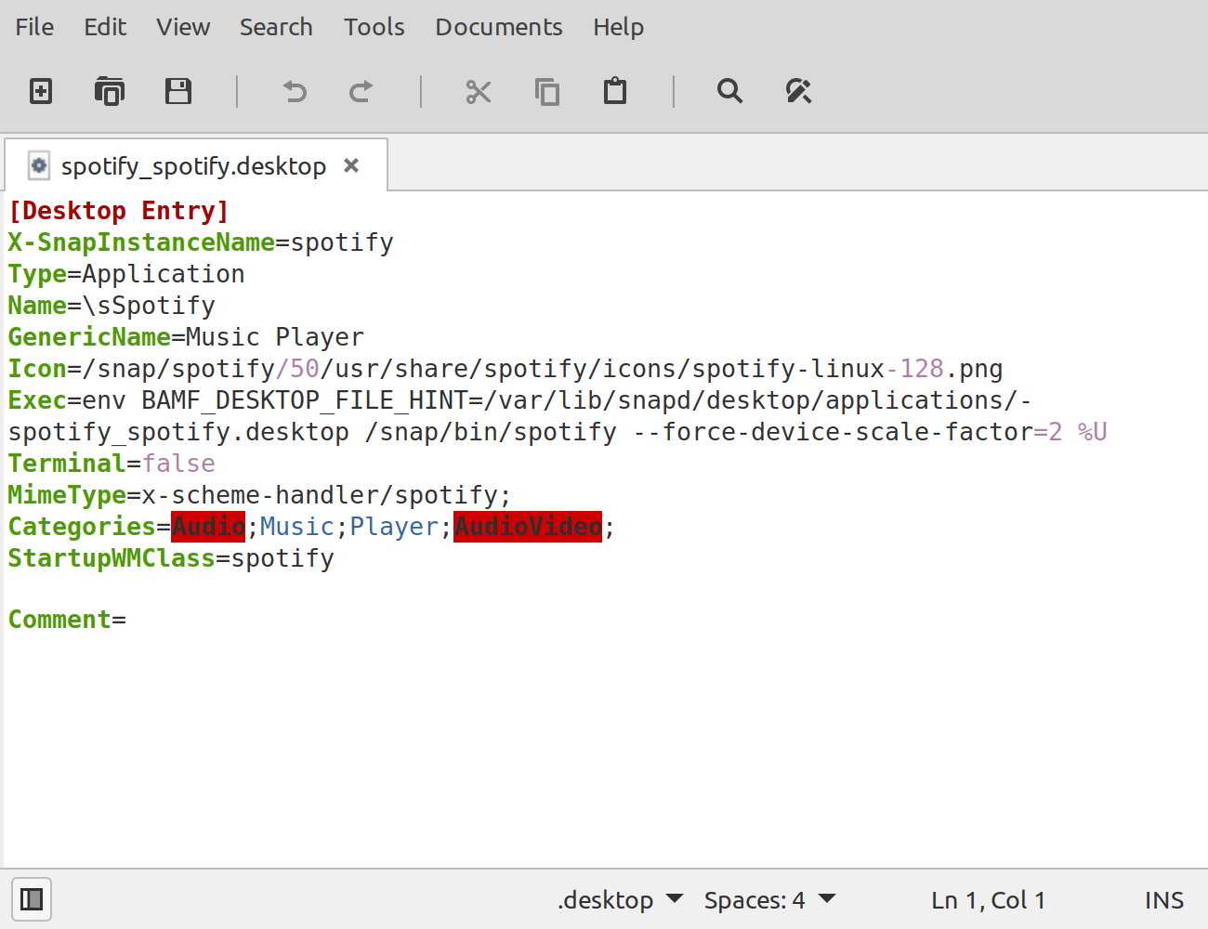This screenshot has height=929, width=1208.
Task: Open the Documents menu
Action: point(499,27)
